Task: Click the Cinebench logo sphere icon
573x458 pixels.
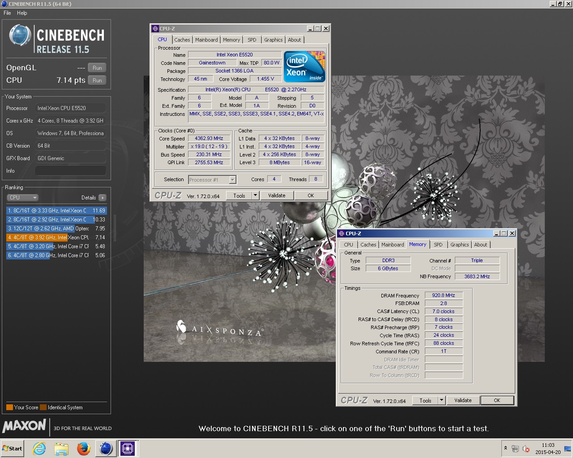Action: (20, 35)
